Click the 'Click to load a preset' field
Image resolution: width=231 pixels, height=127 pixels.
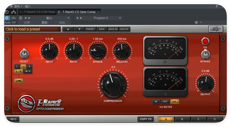(x=32, y=29)
